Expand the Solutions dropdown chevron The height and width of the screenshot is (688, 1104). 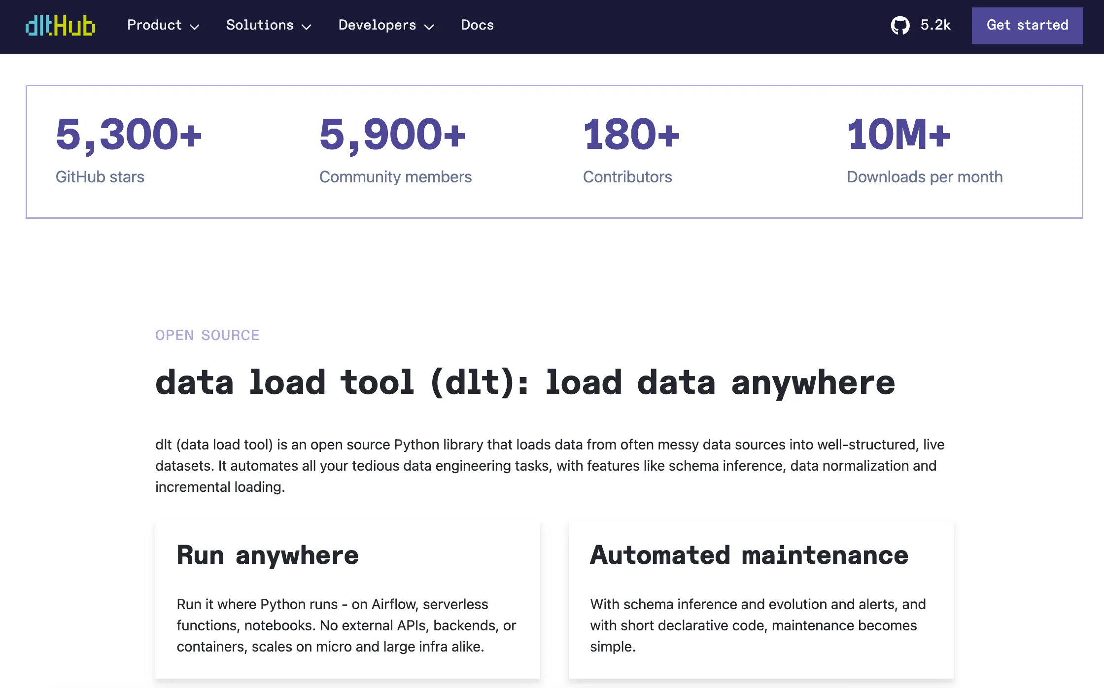click(x=307, y=27)
